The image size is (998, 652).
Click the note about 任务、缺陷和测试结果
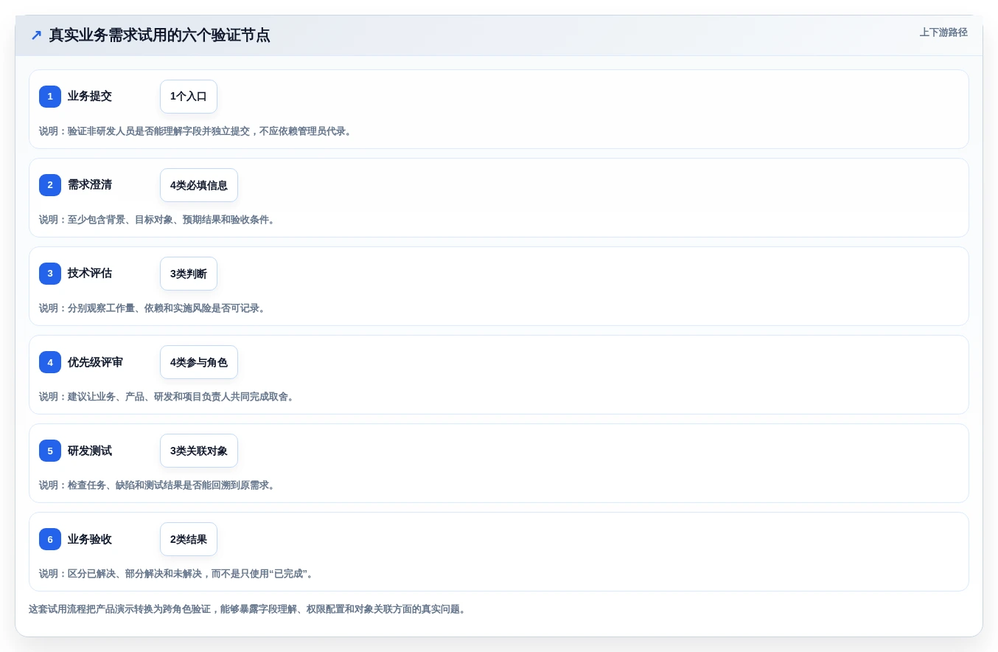coord(158,485)
